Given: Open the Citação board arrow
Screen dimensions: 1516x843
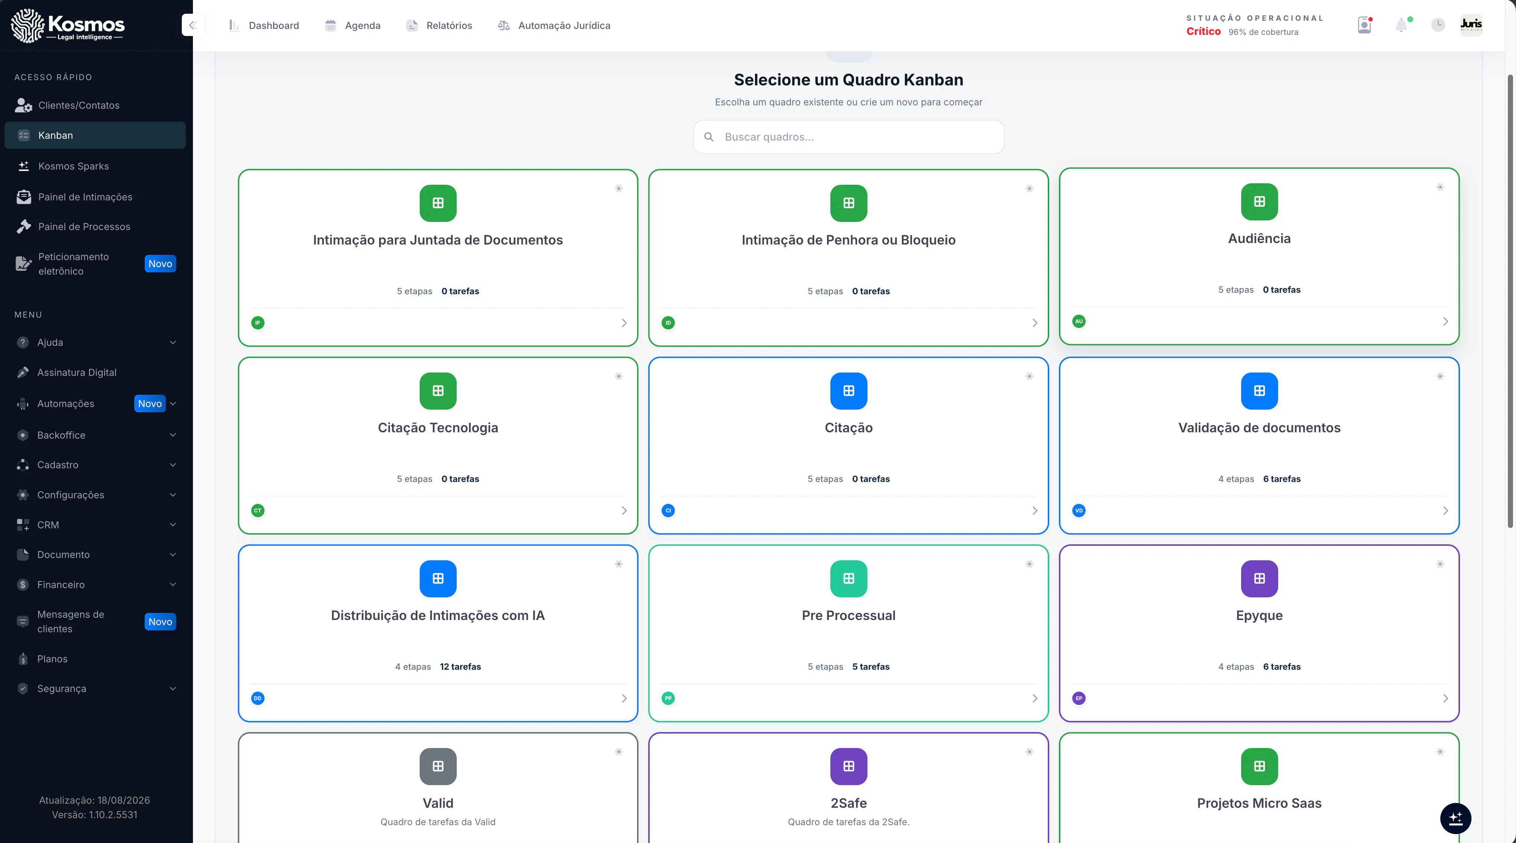Looking at the screenshot, I should tap(1035, 511).
